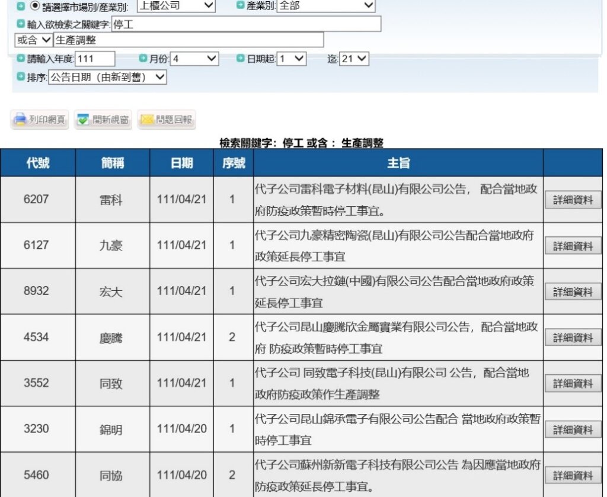Open the 月份 month dropdown
Image resolution: width=607 pixels, height=497 pixels.
click(x=195, y=59)
